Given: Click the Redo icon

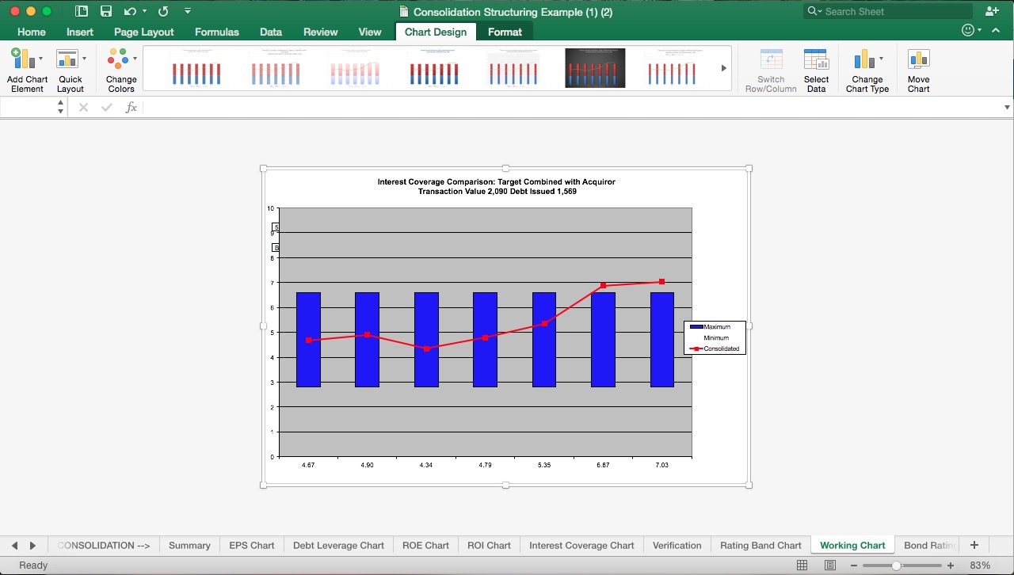Looking at the screenshot, I should coord(162,11).
